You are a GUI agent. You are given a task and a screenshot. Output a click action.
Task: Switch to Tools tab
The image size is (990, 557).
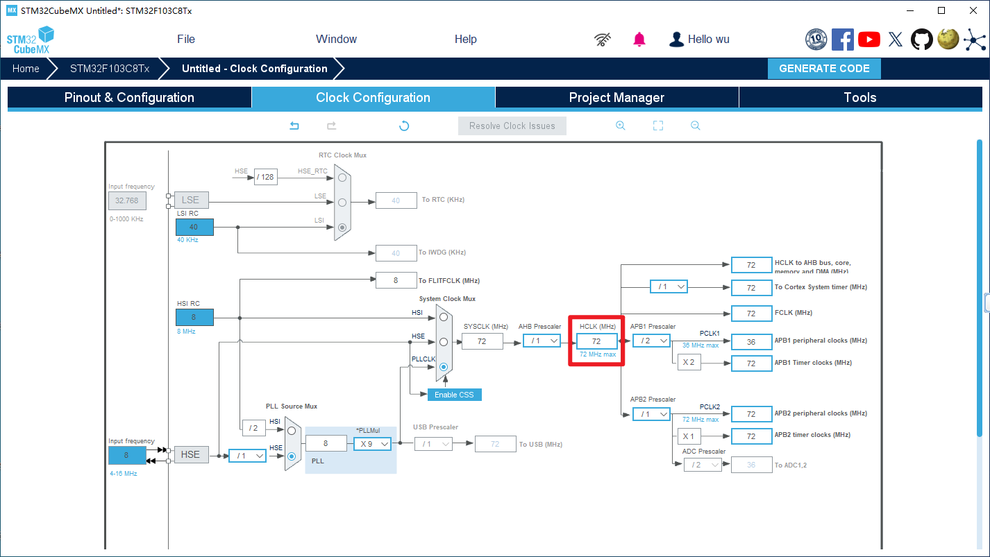coord(860,98)
